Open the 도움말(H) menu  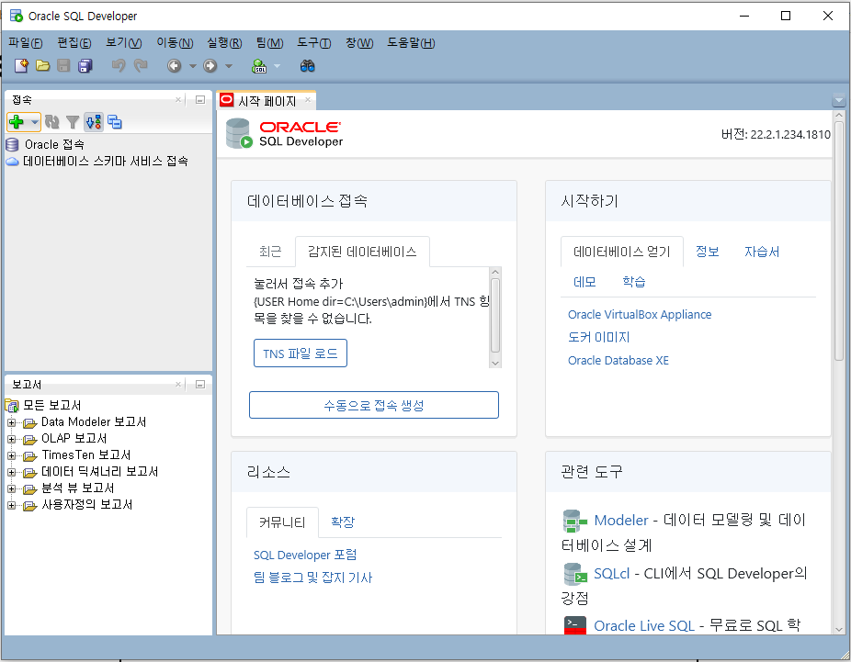point(411,43)
